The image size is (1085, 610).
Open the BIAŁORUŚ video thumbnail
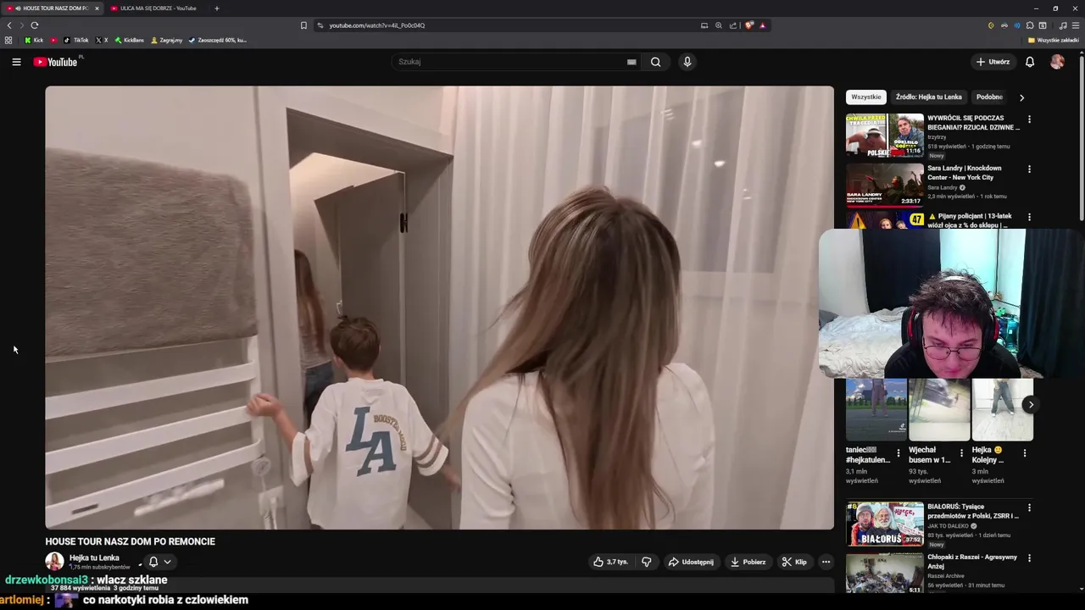click(x=885, y=524)
